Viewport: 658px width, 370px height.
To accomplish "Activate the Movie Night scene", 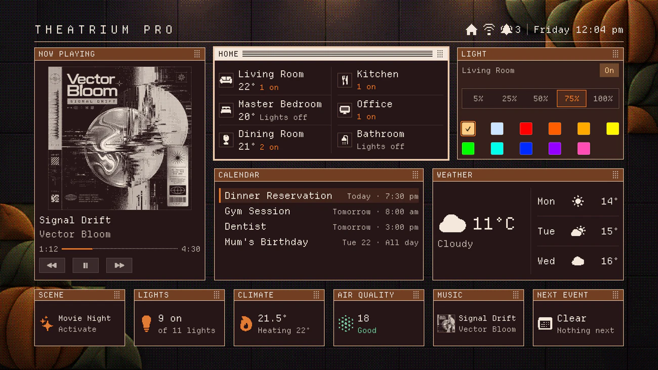I will 79,323.
